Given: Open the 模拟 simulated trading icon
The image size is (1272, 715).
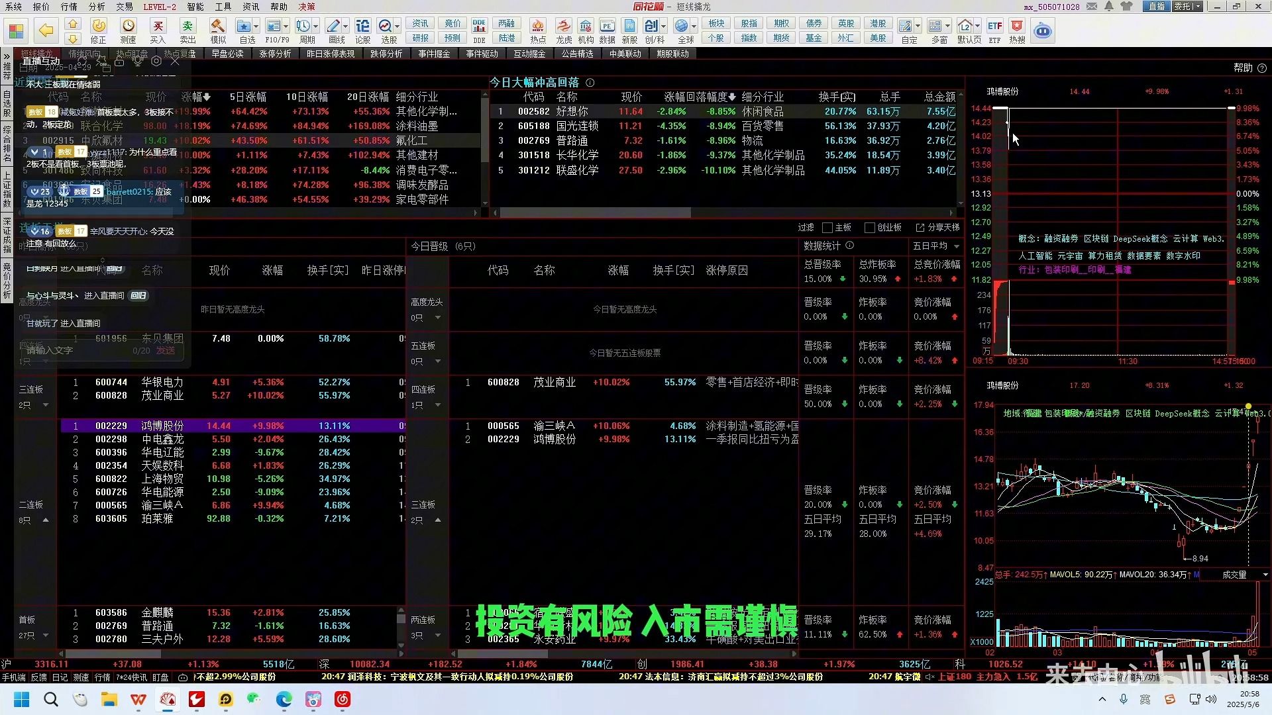Looking at the screenshot, I should pos(218,27).
